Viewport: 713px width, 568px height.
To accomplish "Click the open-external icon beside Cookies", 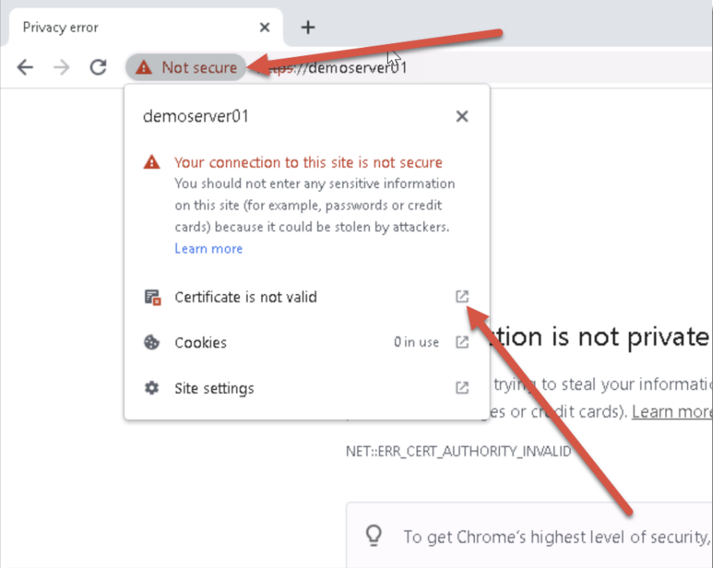I will pos(462,342).
